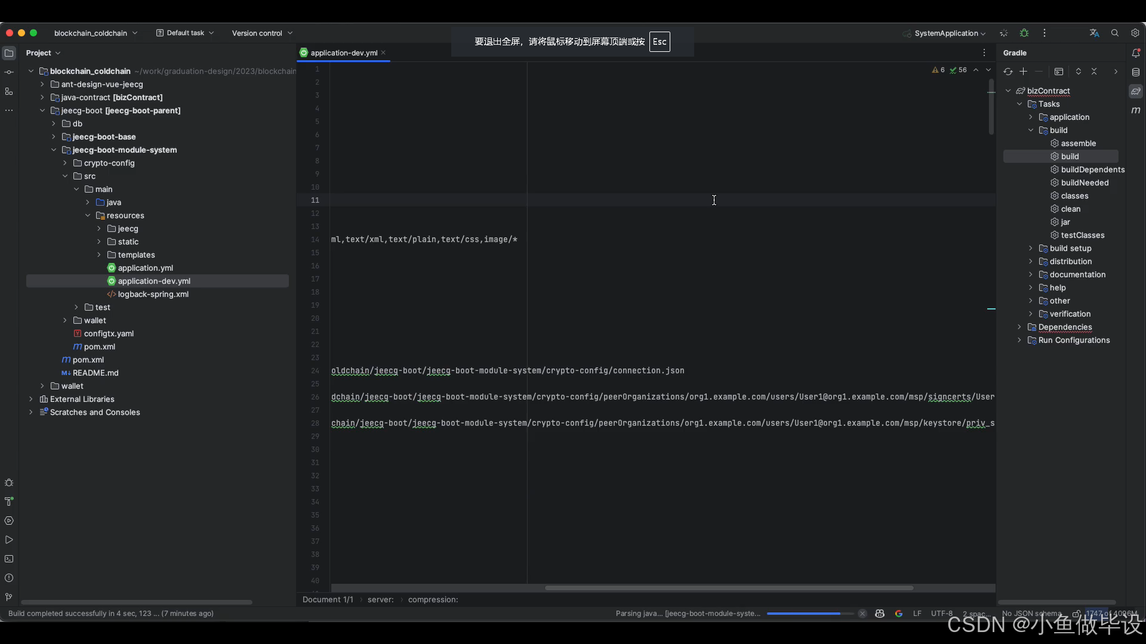The height and width of the screenshot is (644, 1146).
Task: Toggle the Gradle tool window button
Action: coord(1136,91)
